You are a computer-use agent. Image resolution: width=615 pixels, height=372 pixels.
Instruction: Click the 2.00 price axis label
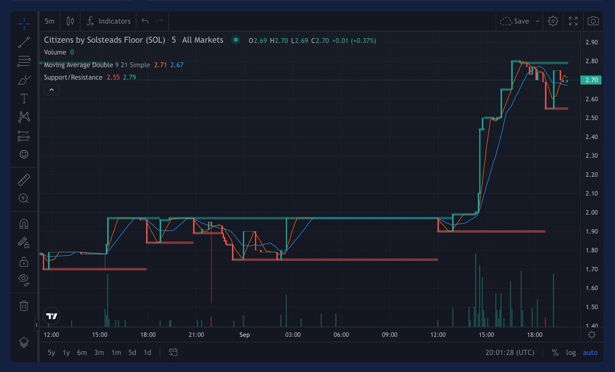point(591,212)
